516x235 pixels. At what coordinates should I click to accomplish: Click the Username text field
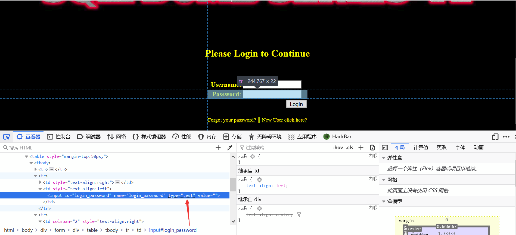(x=272, y=84)
